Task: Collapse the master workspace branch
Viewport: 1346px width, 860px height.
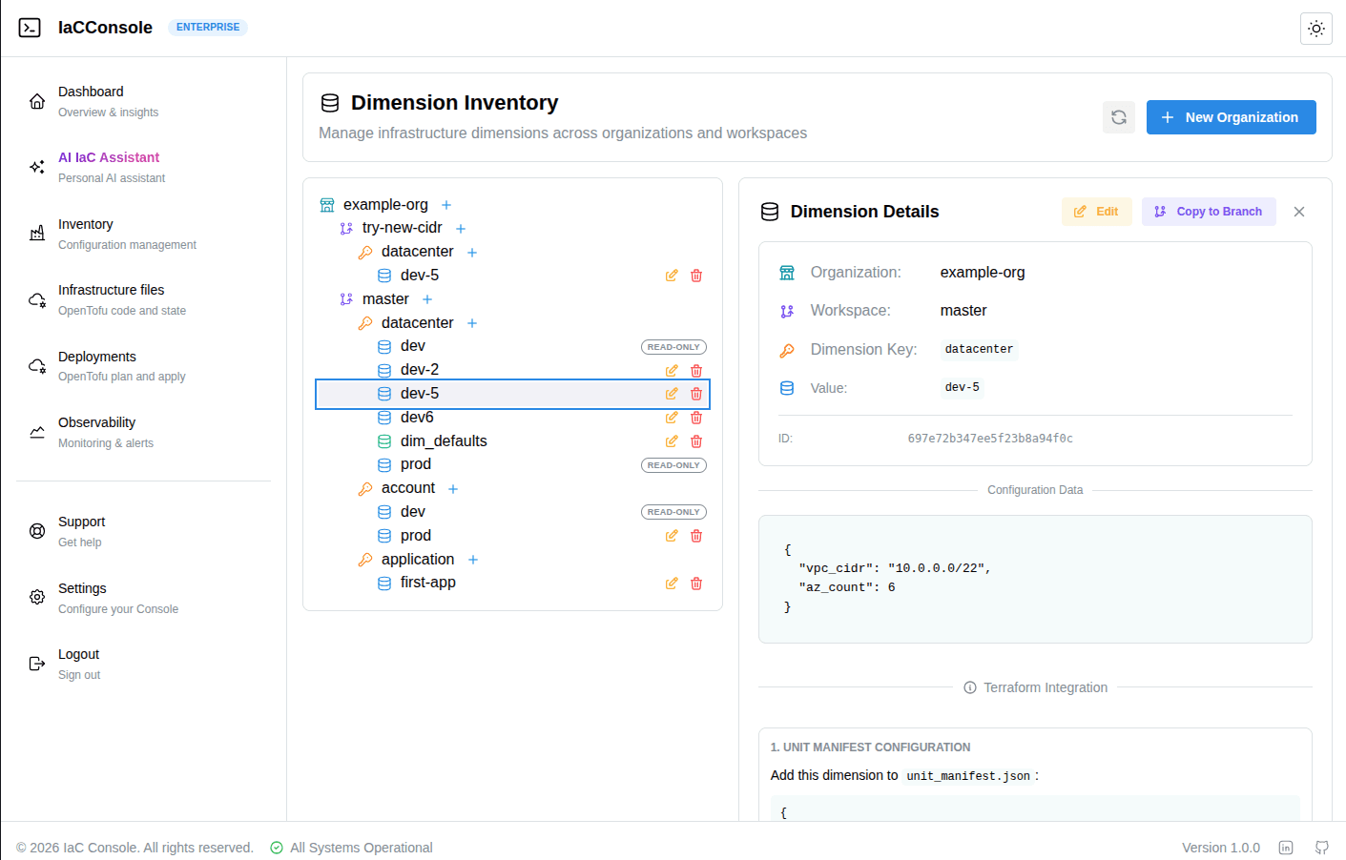Action: pos(384,299)
